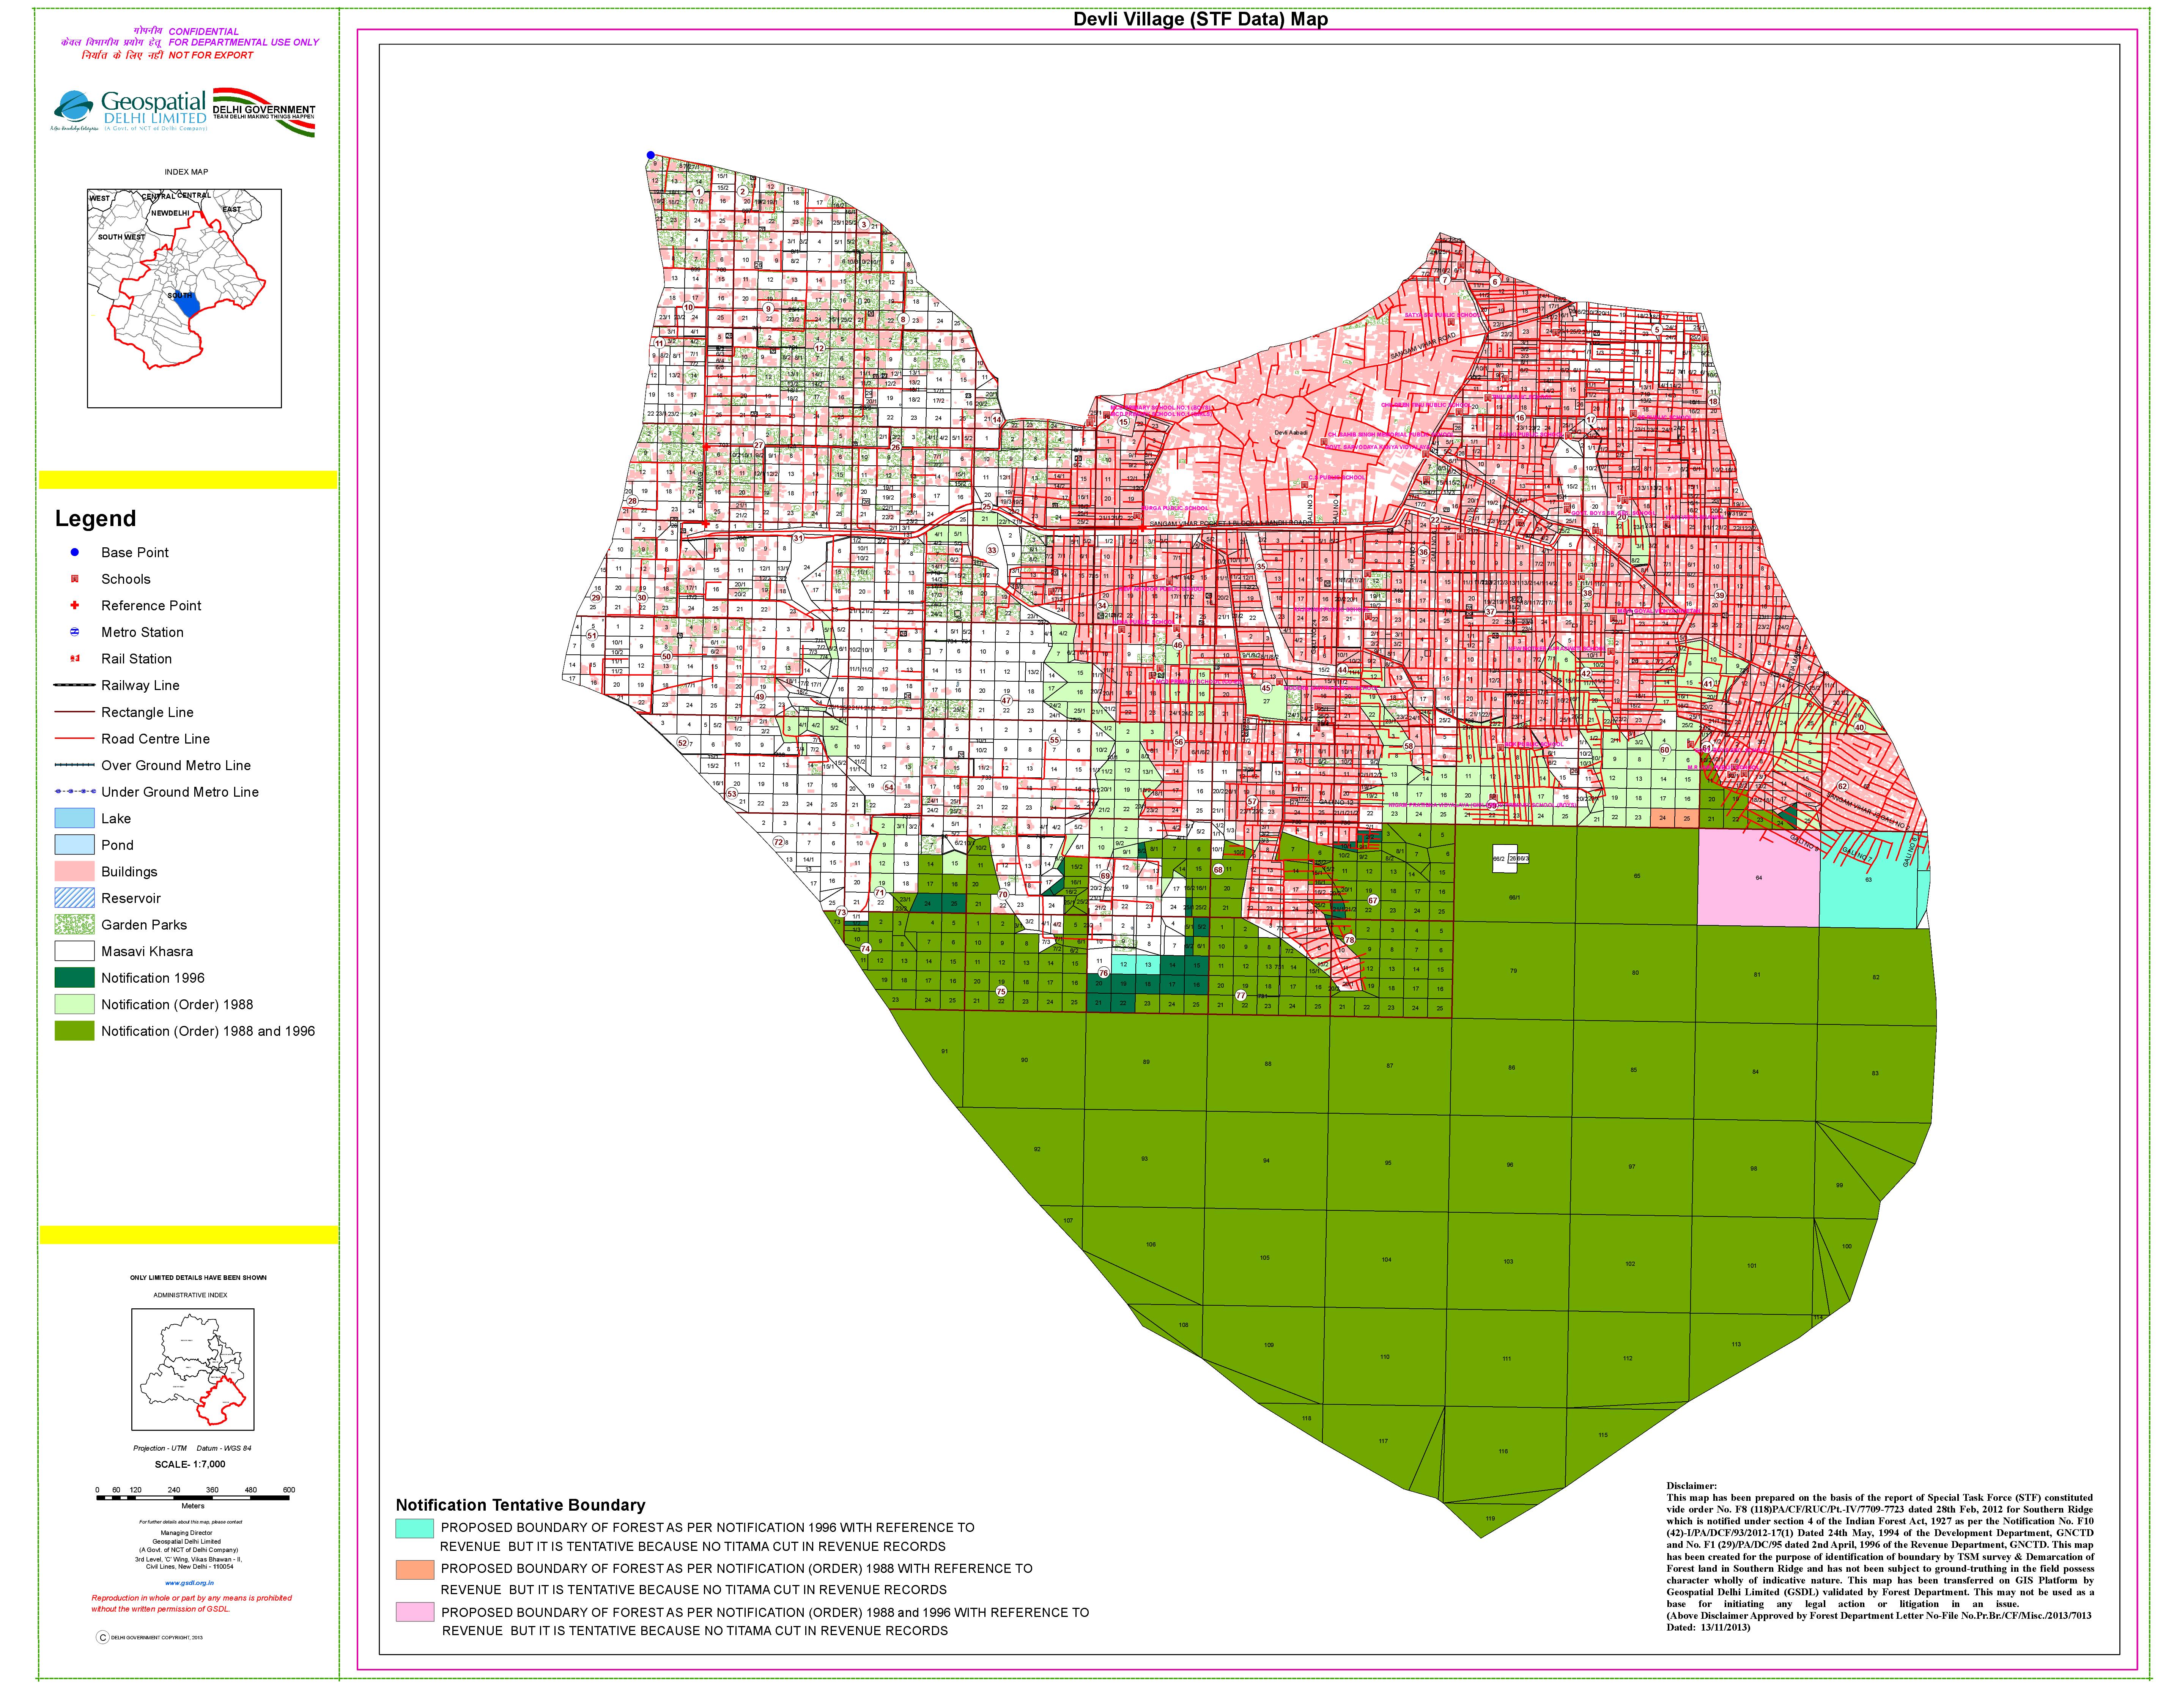2163x1708 pixels.
Task: Click the Index Map thumbnail
Action: click(x=184, y=298)
